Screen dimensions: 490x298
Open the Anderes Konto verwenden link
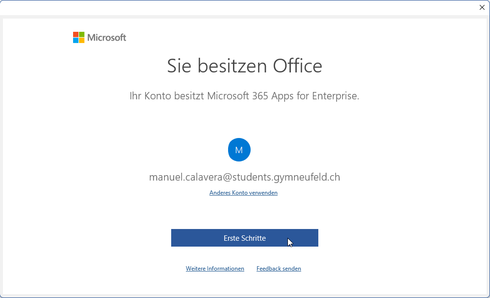click(x=243, y=193)
